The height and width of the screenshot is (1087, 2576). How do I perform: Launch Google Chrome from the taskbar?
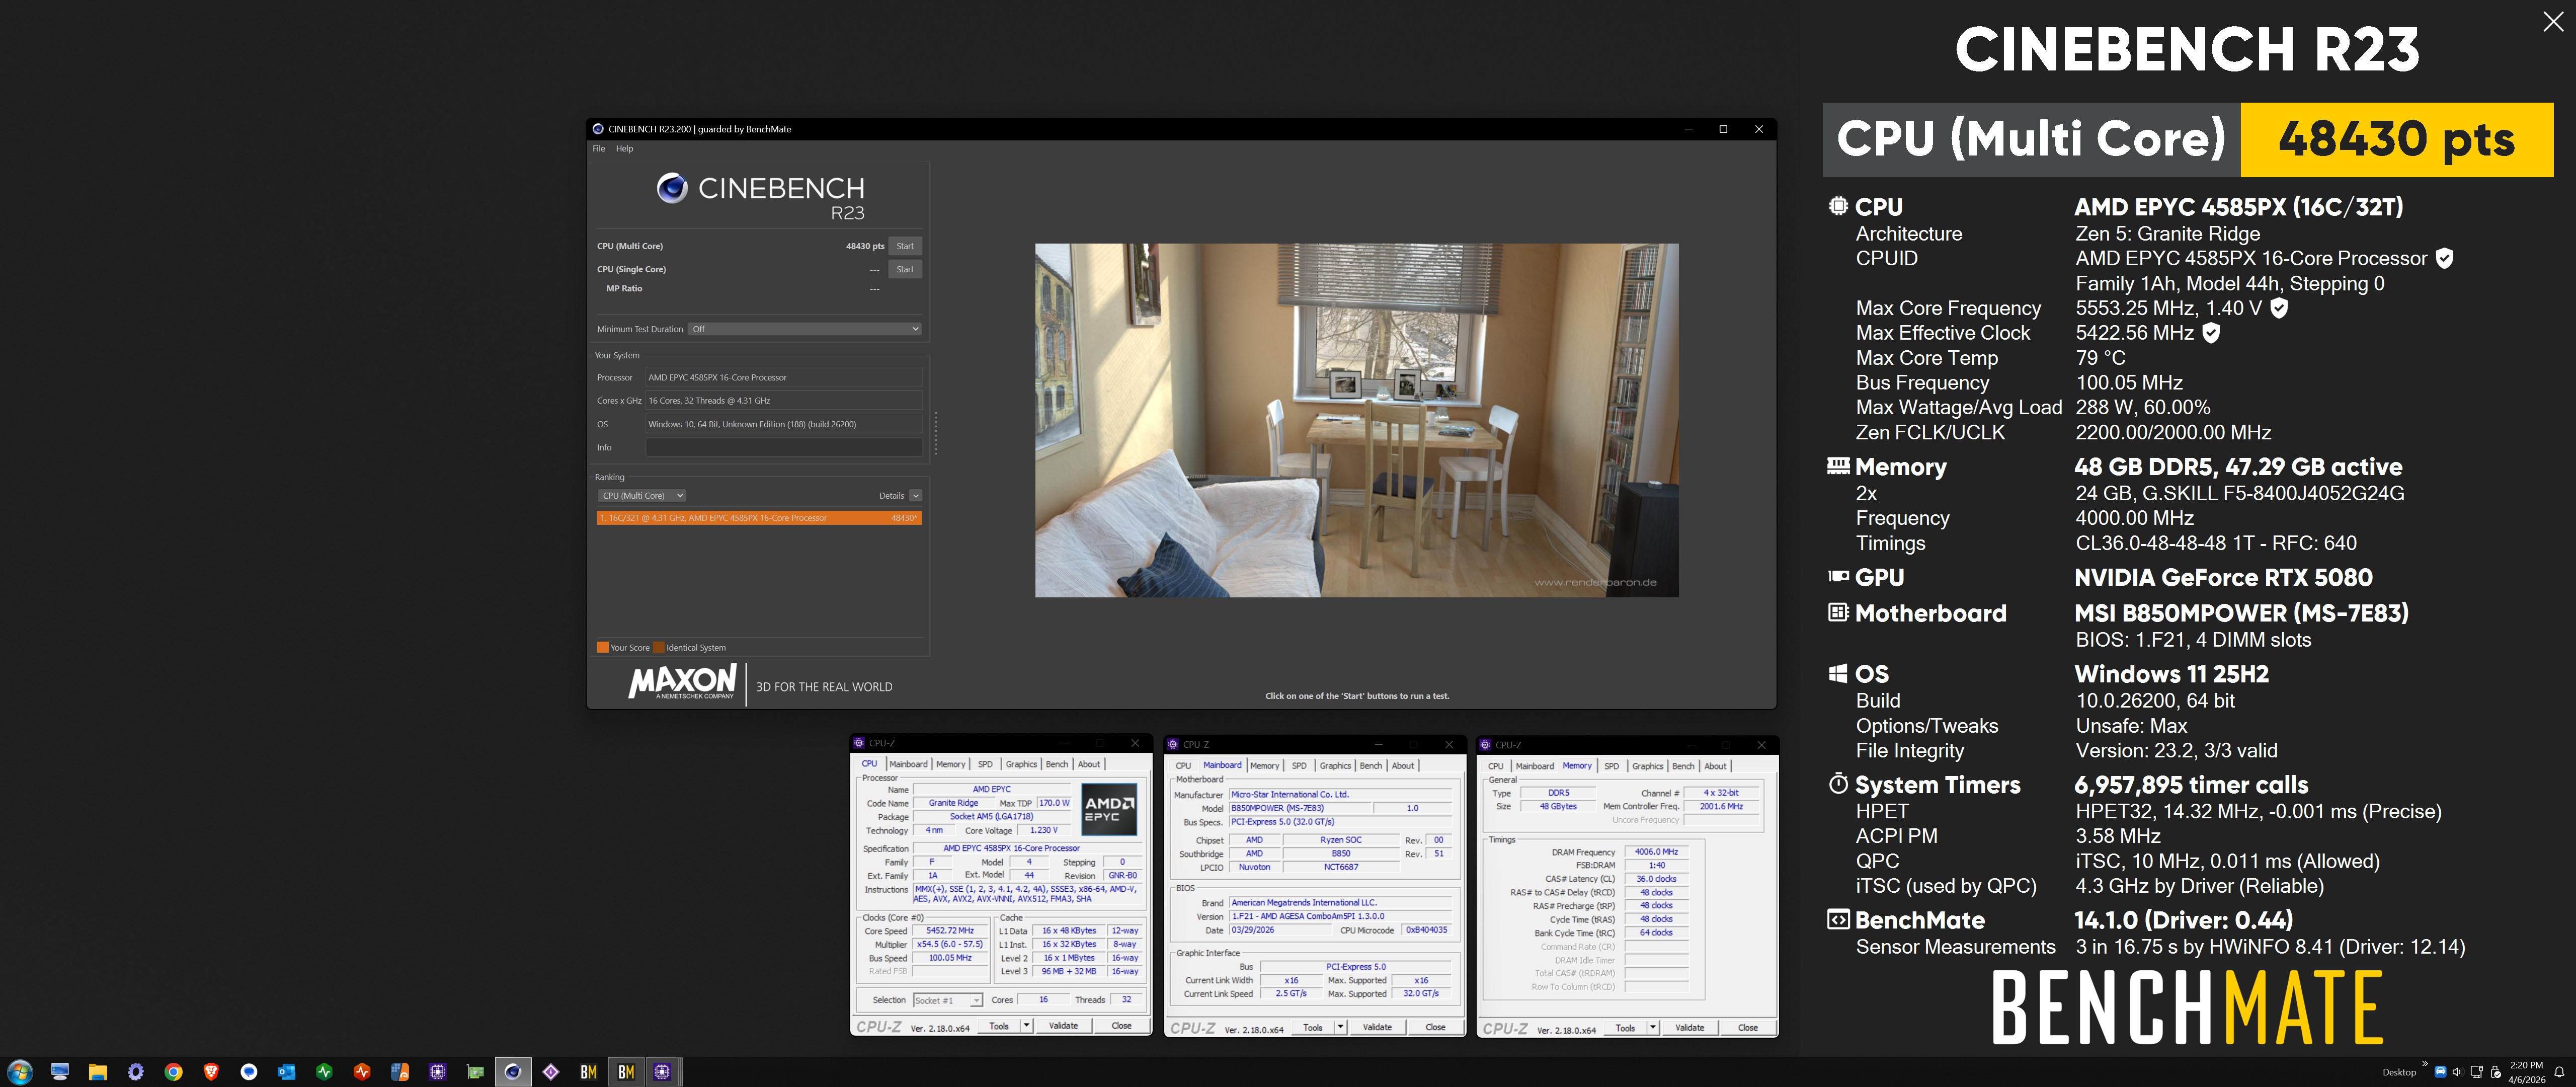(173, 1072)
